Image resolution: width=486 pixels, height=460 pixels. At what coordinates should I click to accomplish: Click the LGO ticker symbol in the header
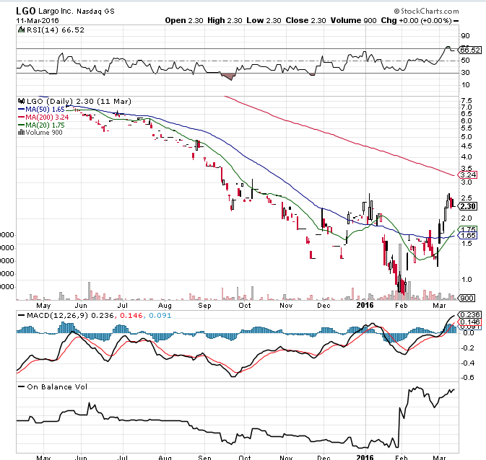click(26, 11)
